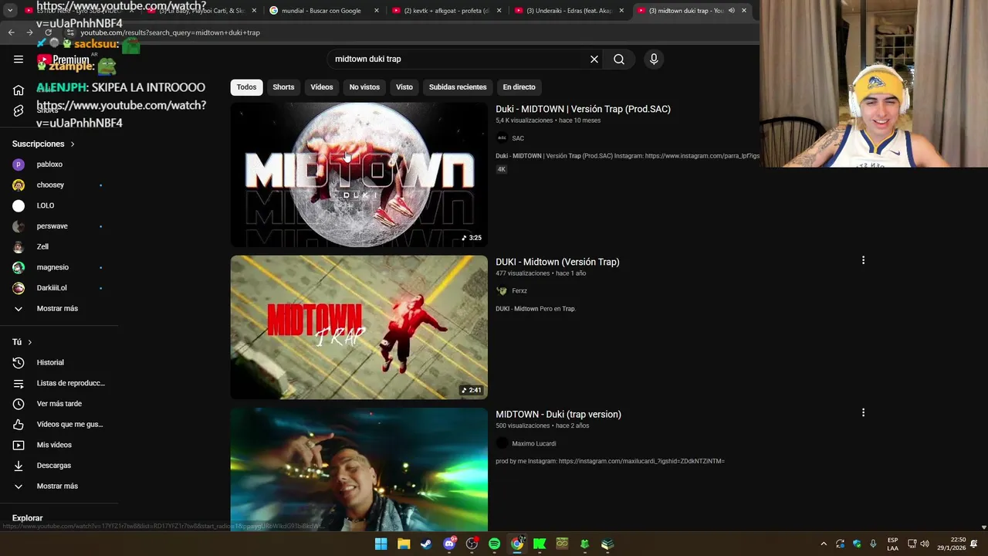Open Spotify from the taskbar
The width and height of the screenshot is (988, 556).
point(494,544)
